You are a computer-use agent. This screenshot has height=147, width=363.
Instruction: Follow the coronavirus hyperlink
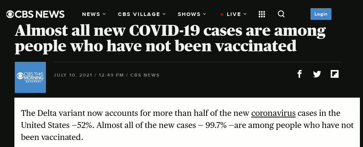(274, 113)
